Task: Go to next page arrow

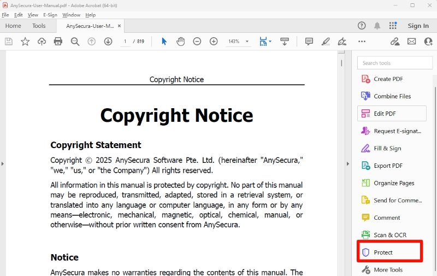Action: 108,42
